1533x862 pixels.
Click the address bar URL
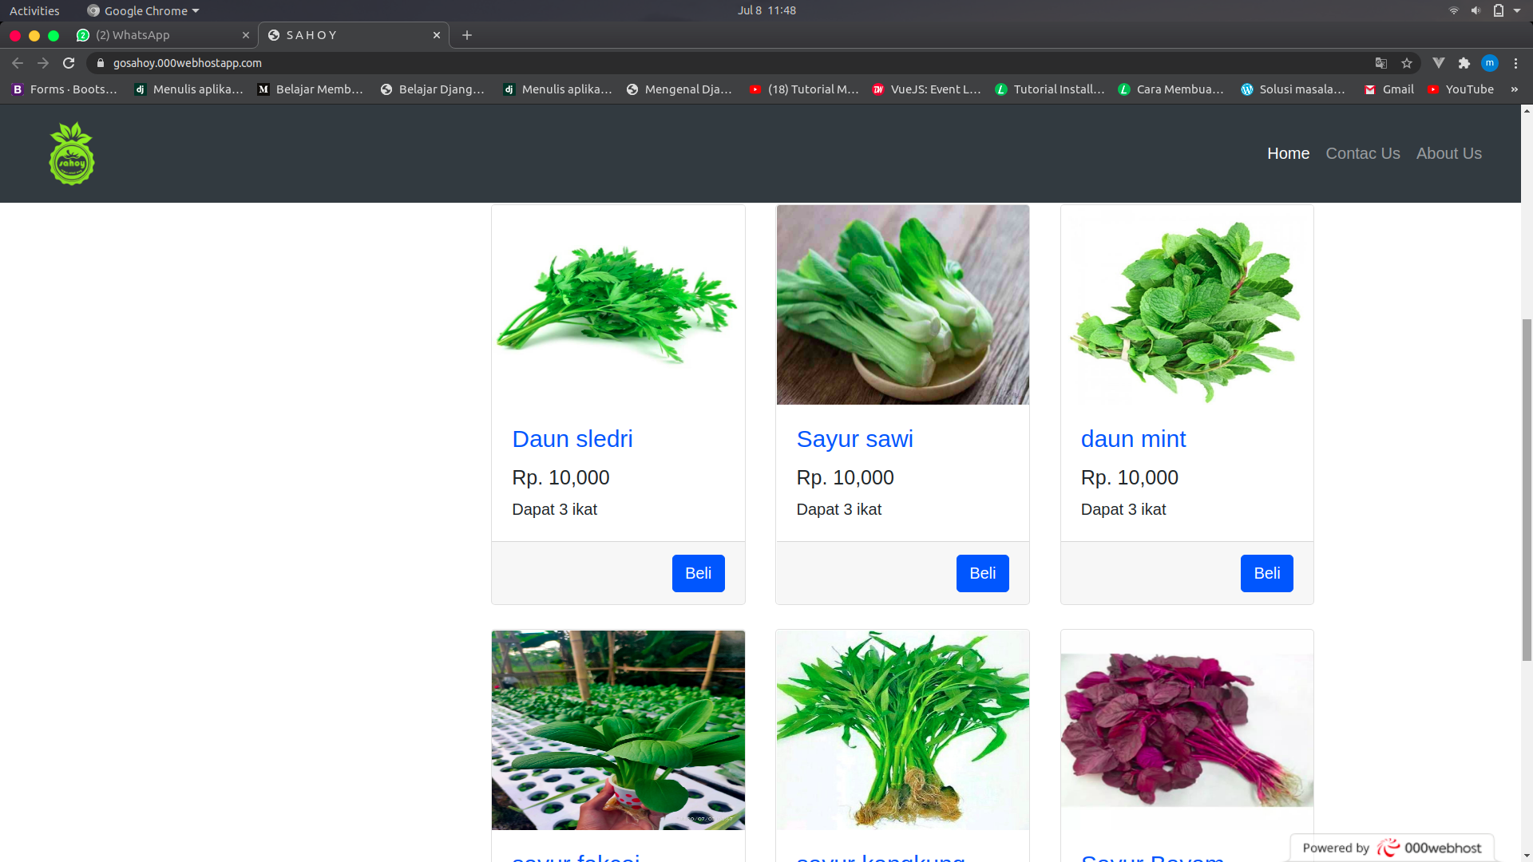point(187,63)
